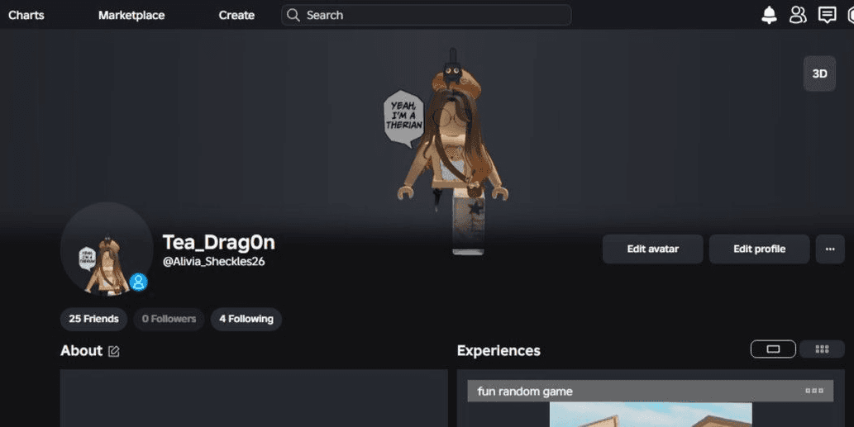The width and height of the screenshot is (854, 427).
Task: Open the three-dot profile options menu
Action: coord(830,249)
